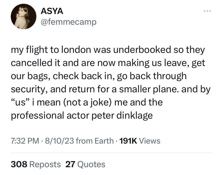Click the ASYA profile avatar photo
This screenshot has width=223, height=175.
24,17
